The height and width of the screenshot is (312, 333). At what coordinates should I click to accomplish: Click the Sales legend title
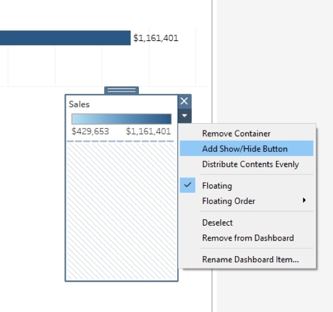[79, 104]
